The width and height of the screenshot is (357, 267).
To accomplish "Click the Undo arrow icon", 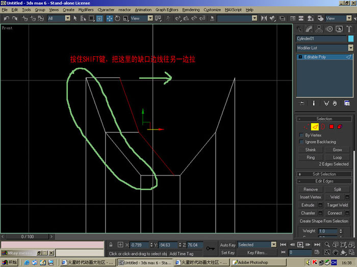I will (7, 18).
